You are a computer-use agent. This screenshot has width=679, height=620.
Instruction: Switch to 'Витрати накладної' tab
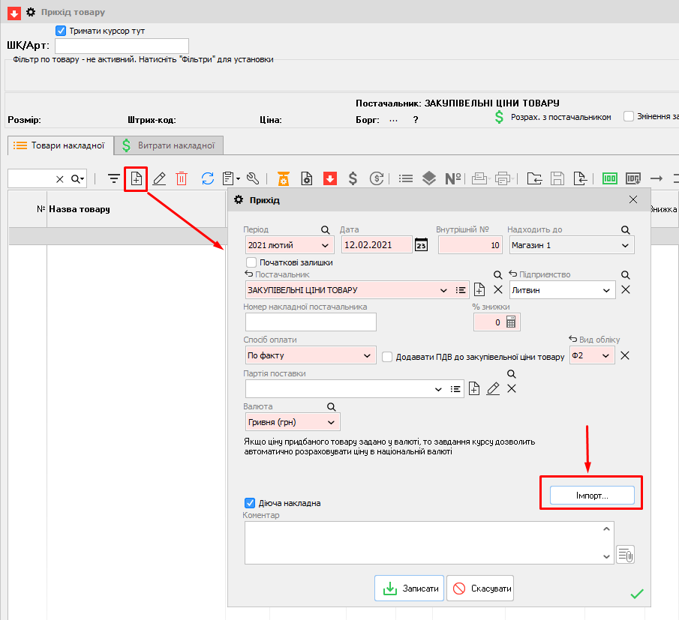[169, 145]
